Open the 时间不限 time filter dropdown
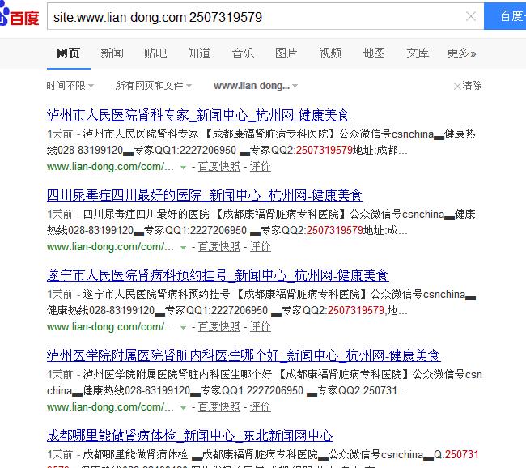526x468 pixels. pos(70,86)
